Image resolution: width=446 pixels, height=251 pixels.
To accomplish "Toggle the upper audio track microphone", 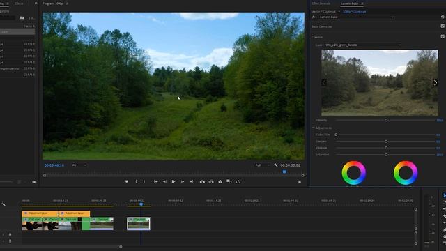I will [x=10, y=234].
